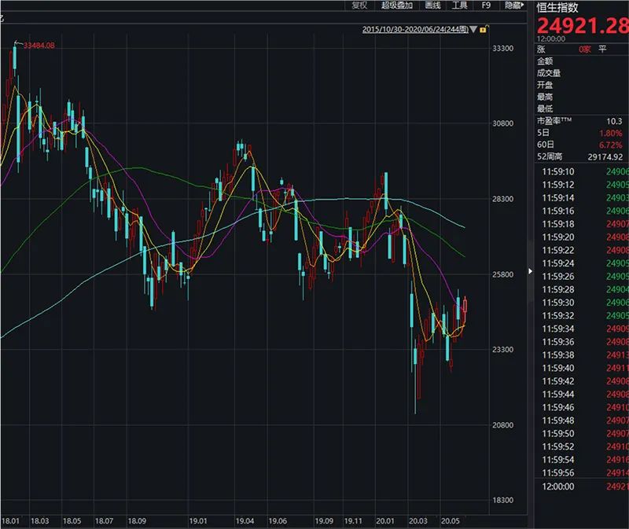Click the 52周高 value row
Screen dimensions: 629x529
point(581,156)
